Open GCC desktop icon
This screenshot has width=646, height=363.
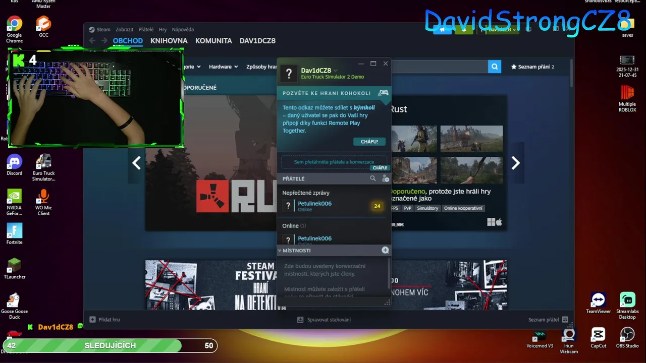pos(44,27)
